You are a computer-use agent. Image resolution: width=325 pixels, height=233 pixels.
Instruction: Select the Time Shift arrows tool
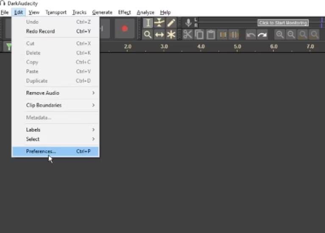tap(159, 35)
